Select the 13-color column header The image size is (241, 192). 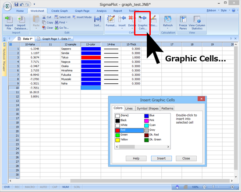point(91,44)
